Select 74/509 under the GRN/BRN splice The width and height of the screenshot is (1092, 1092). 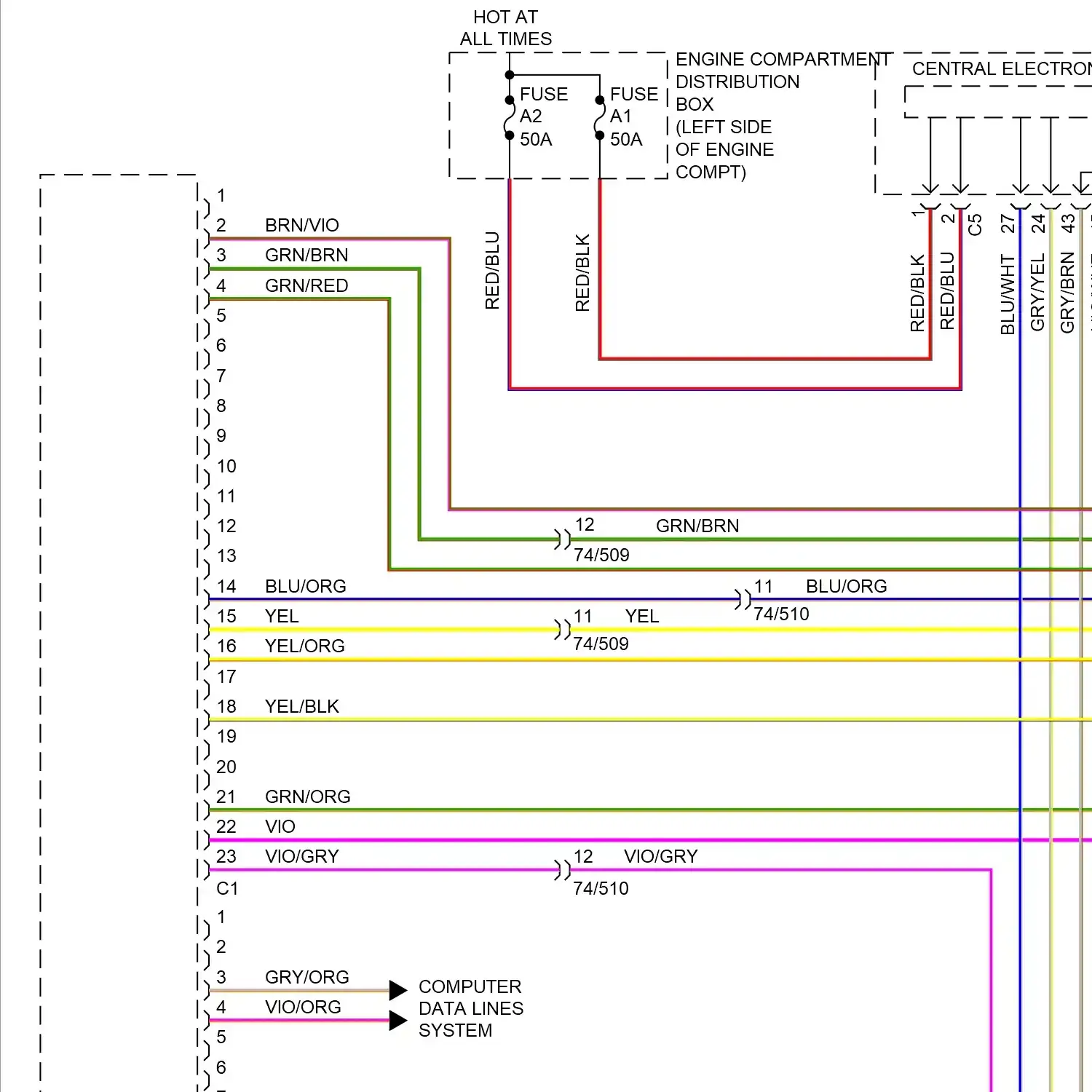click(x=601, y=555)
